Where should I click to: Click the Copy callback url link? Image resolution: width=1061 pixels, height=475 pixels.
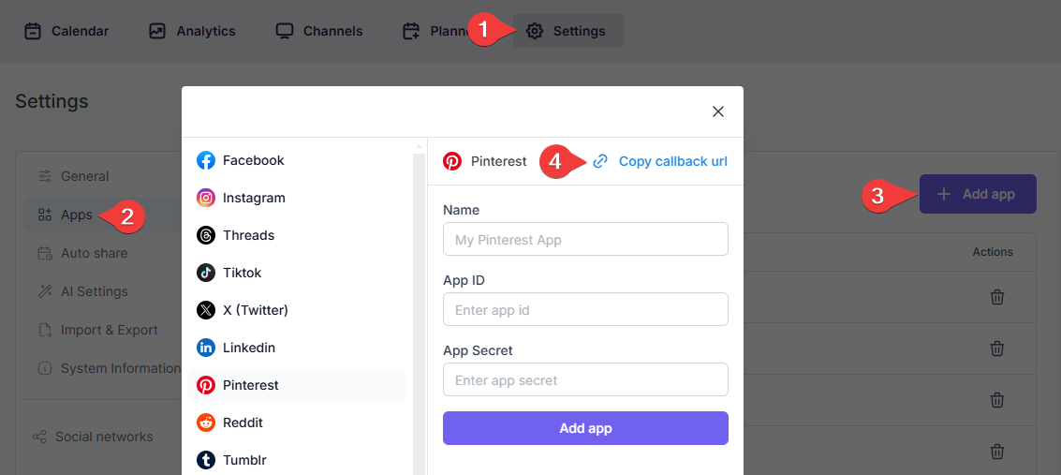coord(673,161)
